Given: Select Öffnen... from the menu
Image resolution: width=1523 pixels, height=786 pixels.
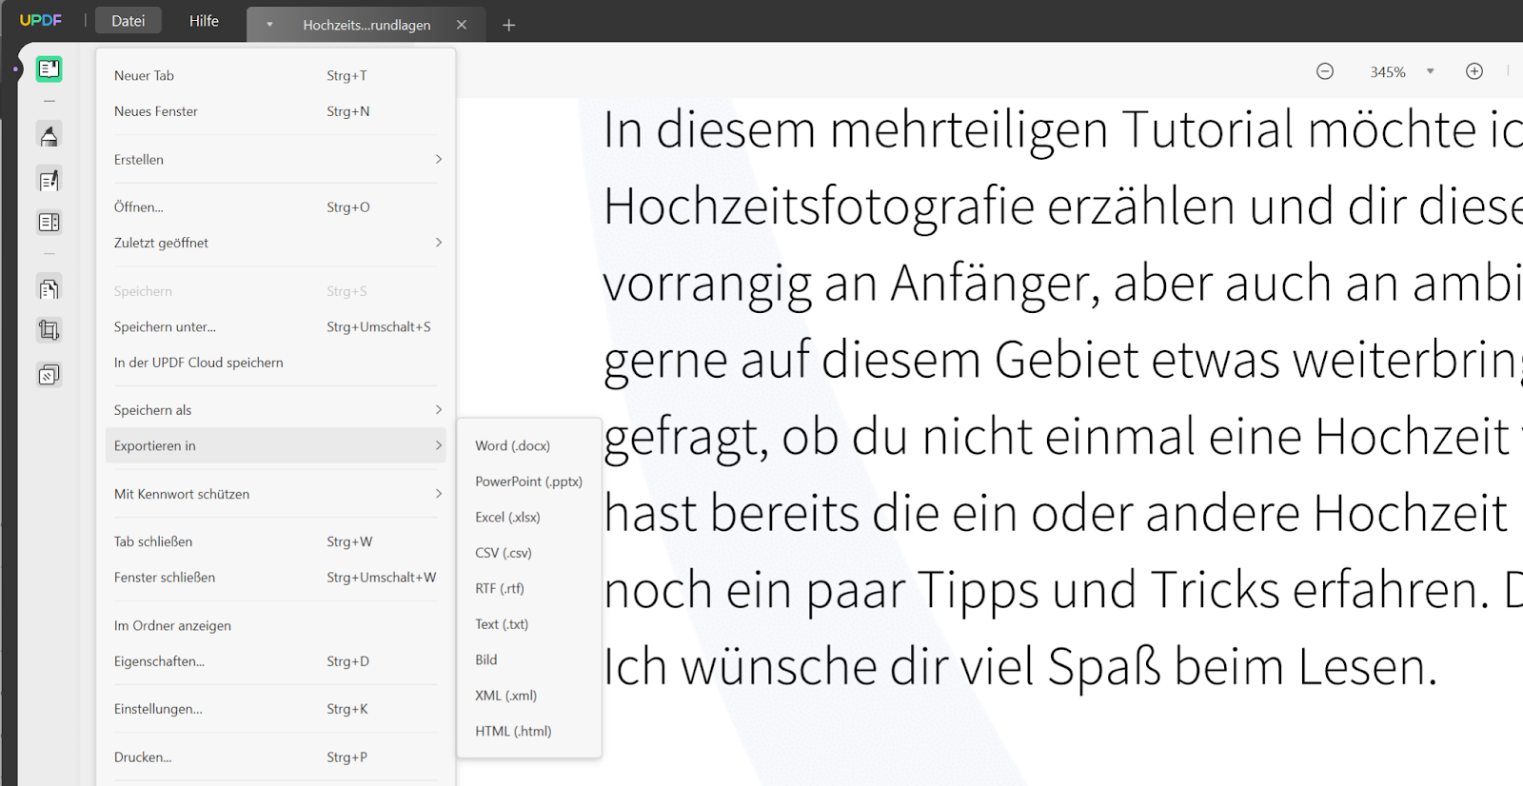Looking at the screenshot, I should point(276,206).
